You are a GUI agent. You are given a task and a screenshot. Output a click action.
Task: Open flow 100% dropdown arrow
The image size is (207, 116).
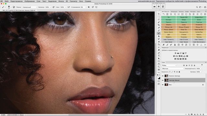pyautogui.click(x=65, y=7)
